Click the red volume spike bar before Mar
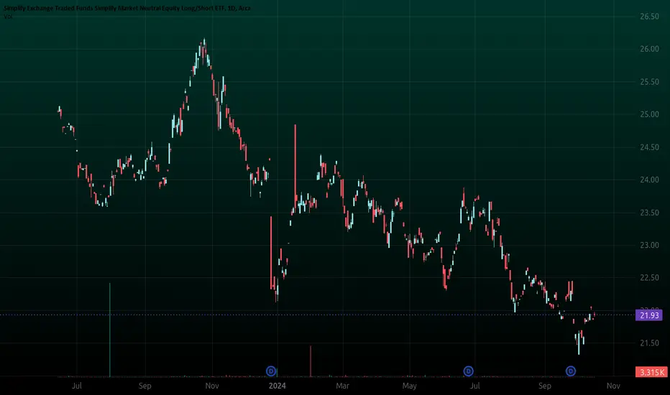Image resolution: width=670 pixels, height=395 pixels. (311, 361)
